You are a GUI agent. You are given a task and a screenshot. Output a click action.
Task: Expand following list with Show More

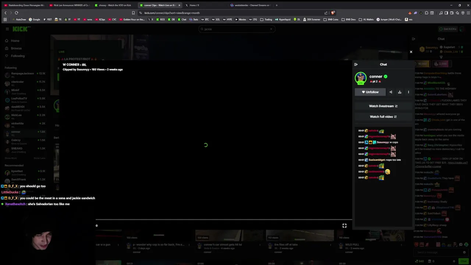[x=11, y=158]
